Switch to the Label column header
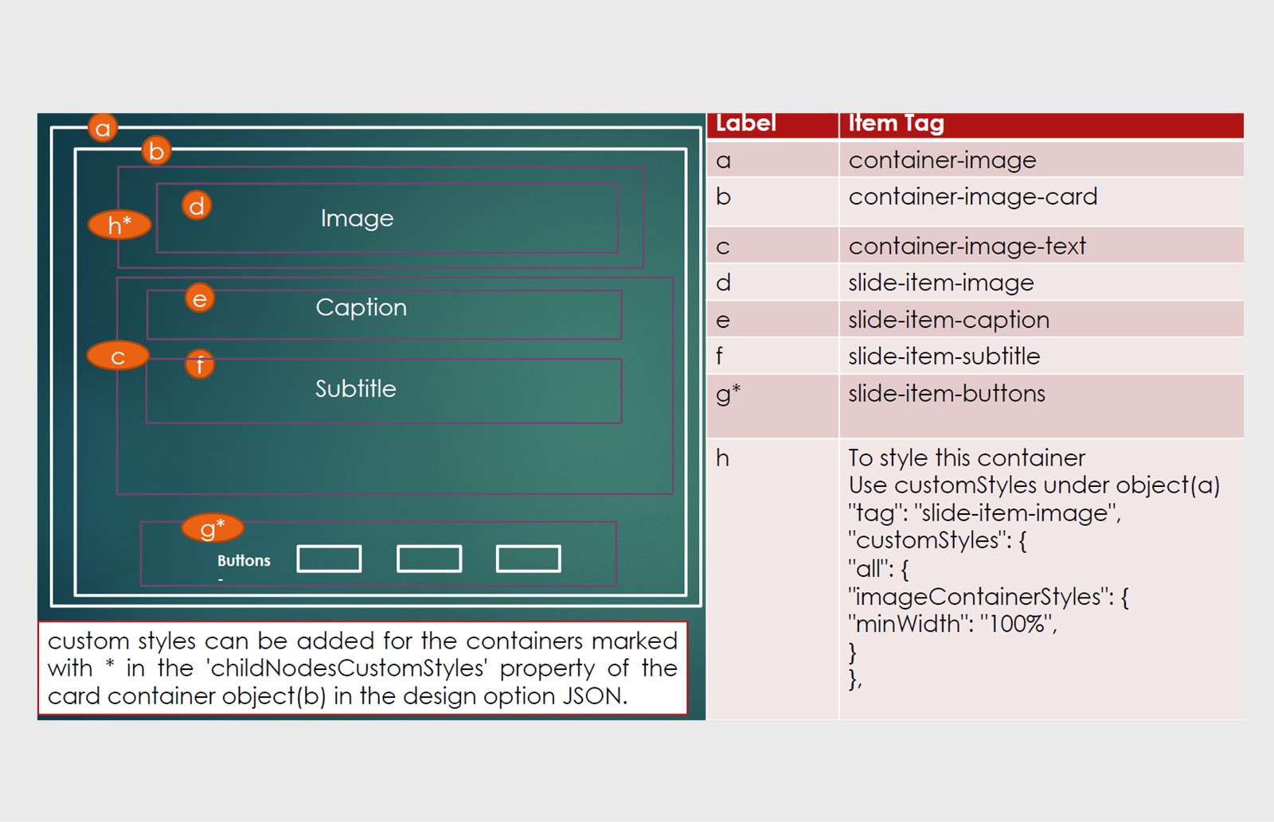Viewport: 1274px width, 822px height. 747,123
